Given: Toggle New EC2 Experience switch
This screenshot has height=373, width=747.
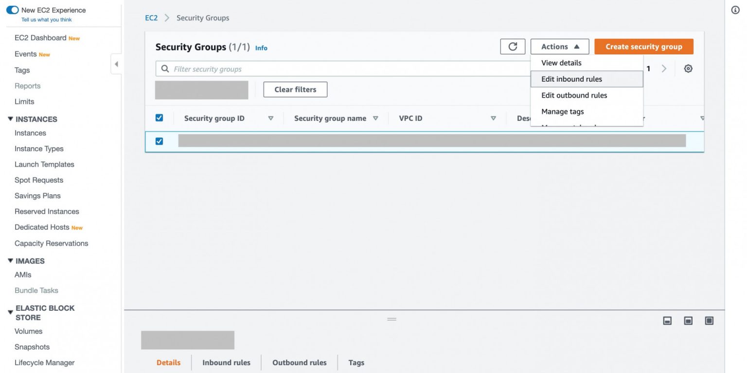Looking at the screenshot, I should [x=12, y=10].
